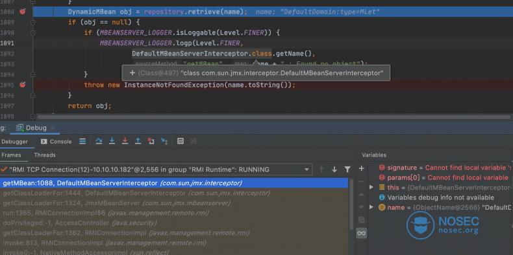Select frame invoke:813 RMIConnectionImpl
The width and height of the screenshot is (513, 255).
tap(174, 243)
